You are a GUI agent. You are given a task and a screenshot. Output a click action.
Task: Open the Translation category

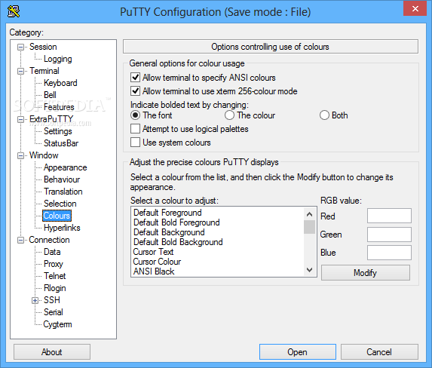click(x=63, y=192)
